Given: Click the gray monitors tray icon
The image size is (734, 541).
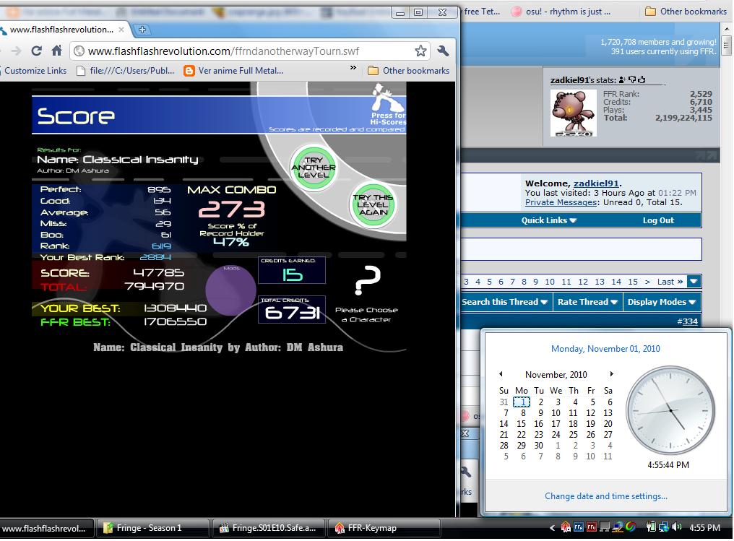Looking at the screenshot, I should click(x=605, y=527).
